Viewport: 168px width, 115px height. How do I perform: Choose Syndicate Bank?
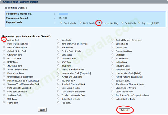tap(4, 95)
